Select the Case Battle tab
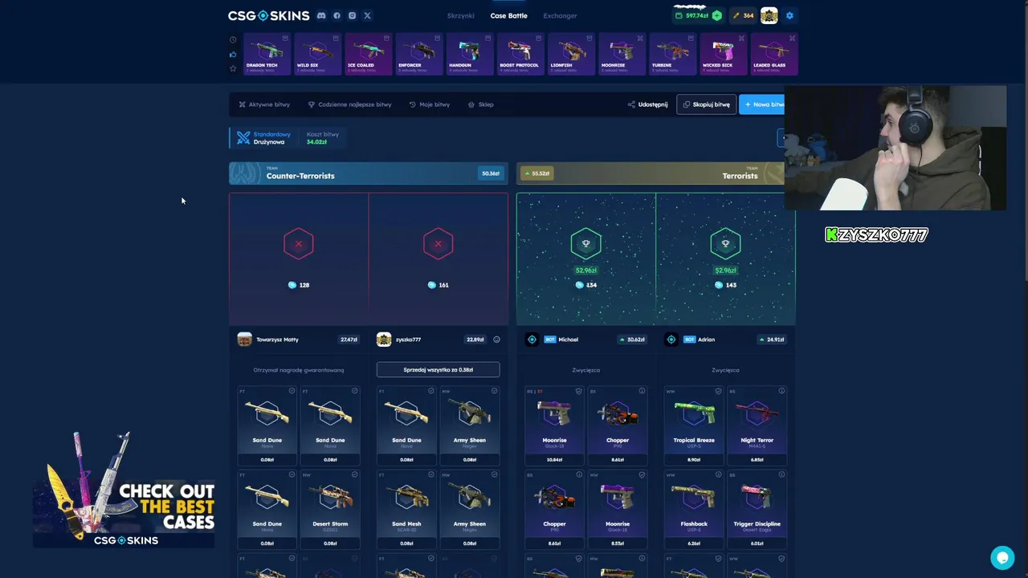Image resolution: width=1028 pixels, height=578 pixels. coord(509,15)
